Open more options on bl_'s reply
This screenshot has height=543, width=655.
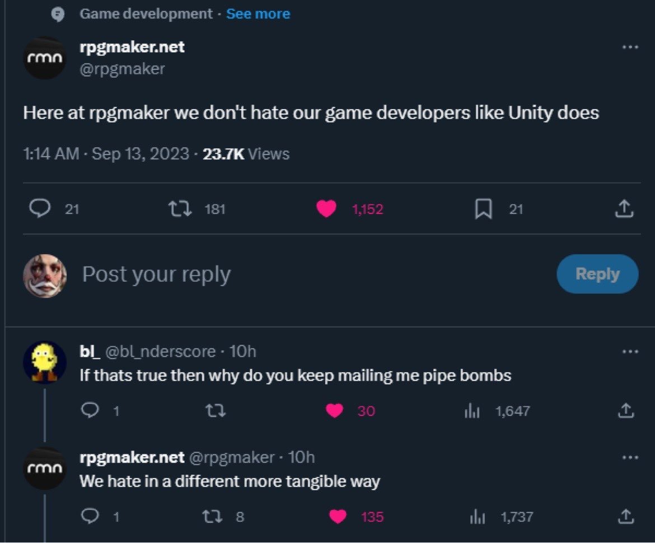coord(630,352)
